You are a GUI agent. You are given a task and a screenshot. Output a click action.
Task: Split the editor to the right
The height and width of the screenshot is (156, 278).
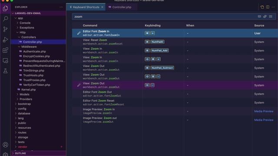pos(268,7)
